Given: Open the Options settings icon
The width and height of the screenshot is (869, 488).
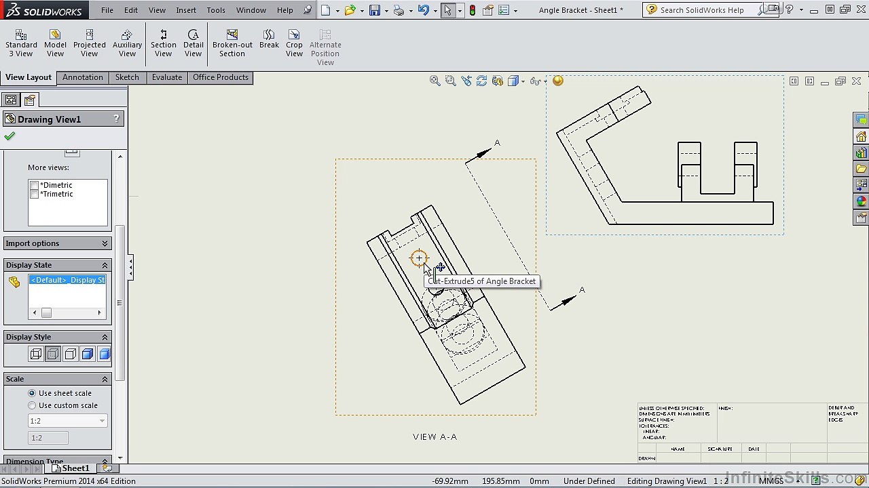Looking at the screenshot, I should [503, 10].
